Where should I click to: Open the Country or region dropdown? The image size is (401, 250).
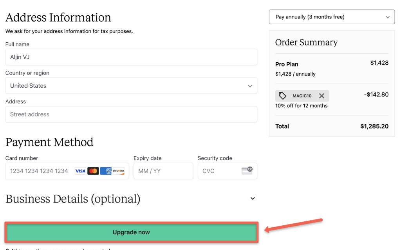pyautogui.click(x=131, y=85)
